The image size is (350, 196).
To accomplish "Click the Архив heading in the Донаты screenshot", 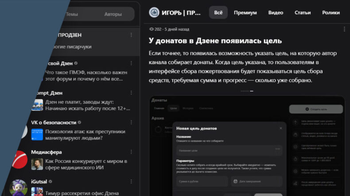I will (x=158, y=118).
